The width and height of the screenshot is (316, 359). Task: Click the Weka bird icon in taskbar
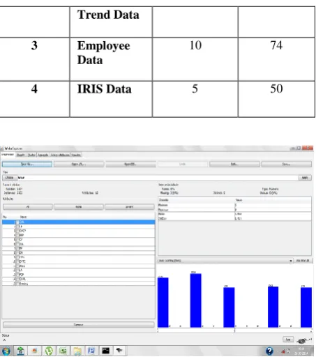tap(119, 351)
